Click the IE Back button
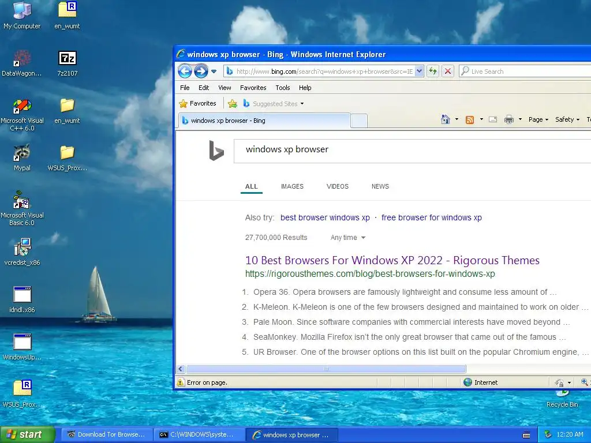 tap(185, 71)
